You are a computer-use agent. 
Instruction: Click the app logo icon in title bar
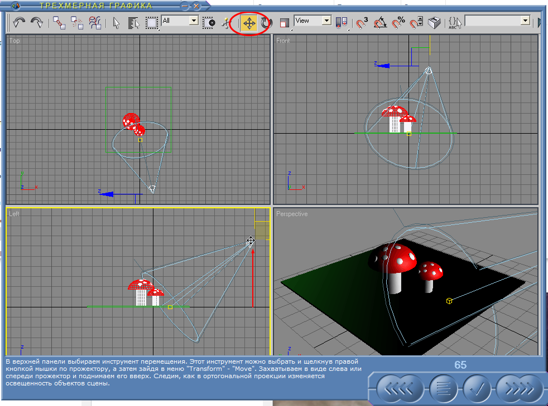tap(16, 6)
